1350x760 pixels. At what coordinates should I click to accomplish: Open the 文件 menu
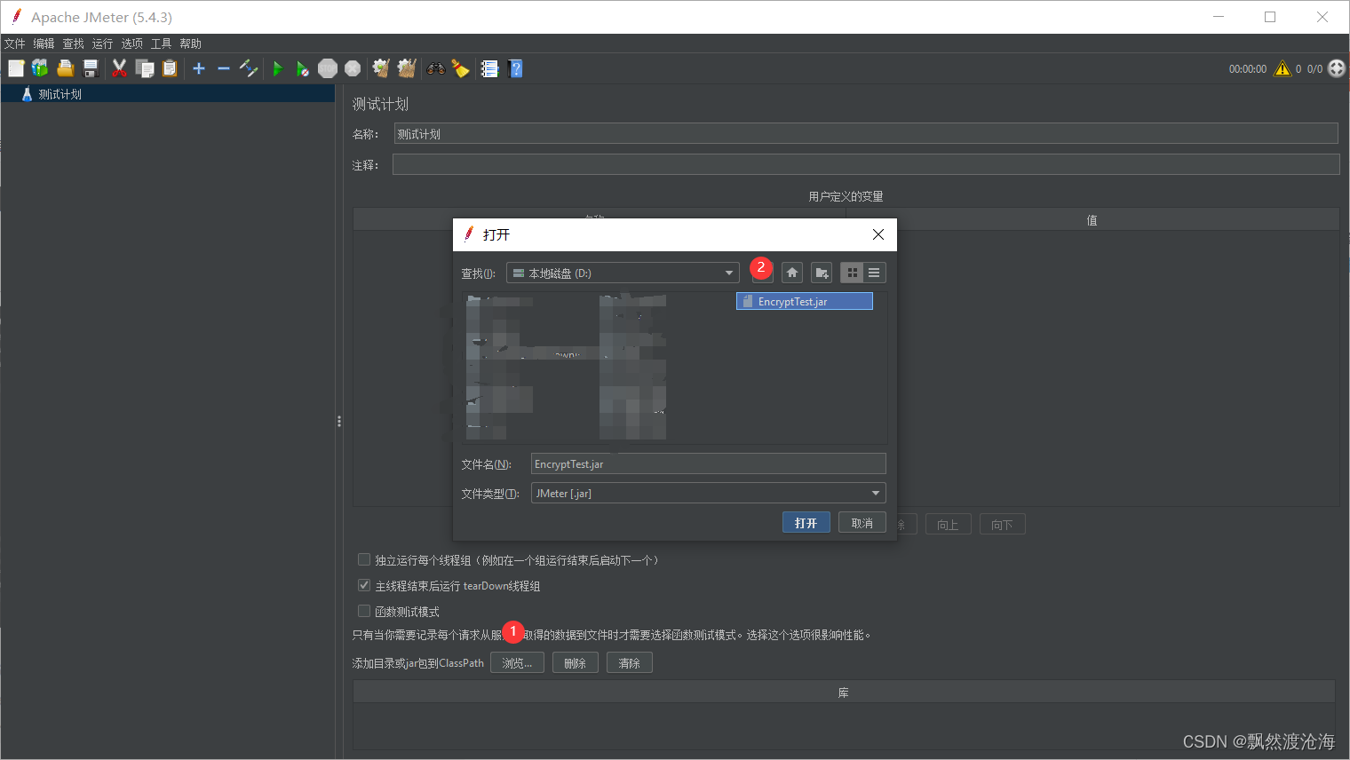15,44
